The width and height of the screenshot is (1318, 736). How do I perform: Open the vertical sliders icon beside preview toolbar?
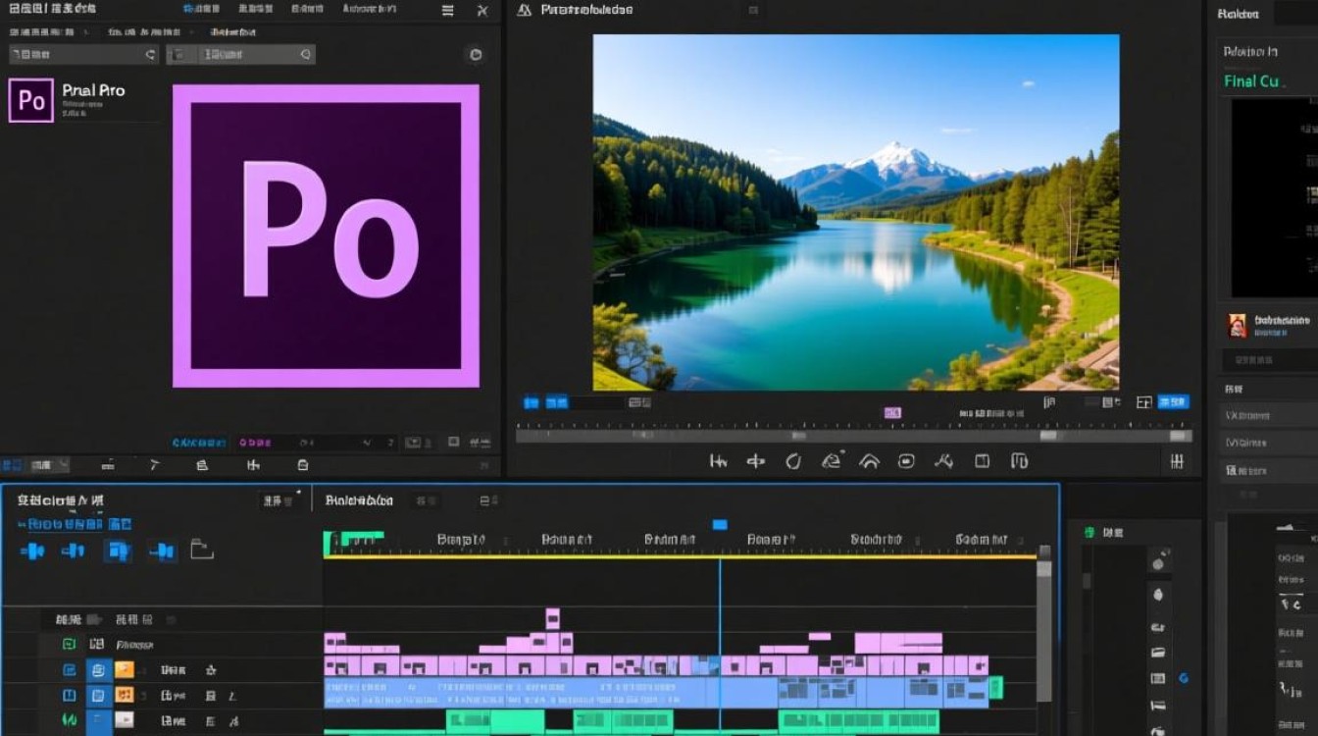(x=1177, y=461)
